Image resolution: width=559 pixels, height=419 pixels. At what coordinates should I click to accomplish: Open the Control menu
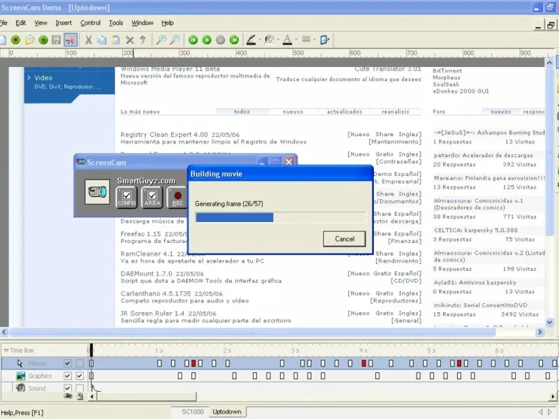point(91,23)
